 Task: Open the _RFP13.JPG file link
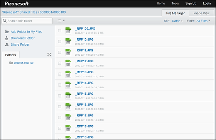point(84,72)
